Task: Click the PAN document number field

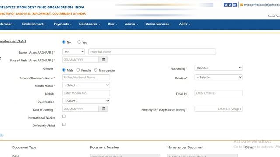Action: pos(125,155)
